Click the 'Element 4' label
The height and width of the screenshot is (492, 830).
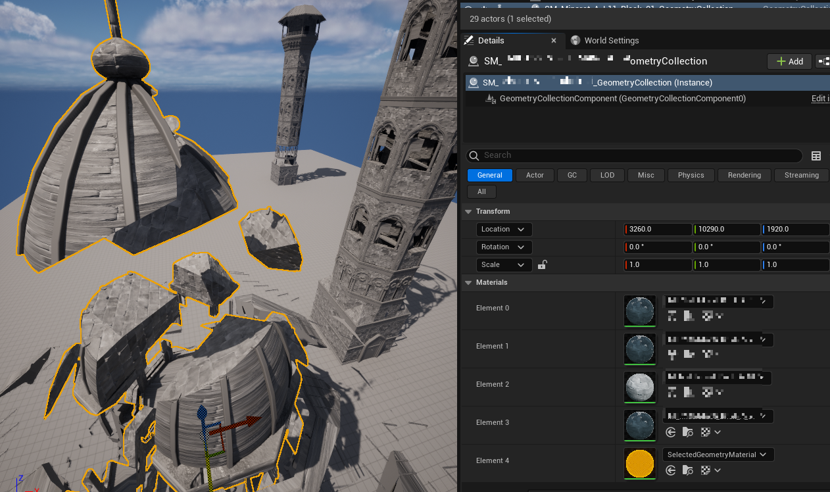493,460
